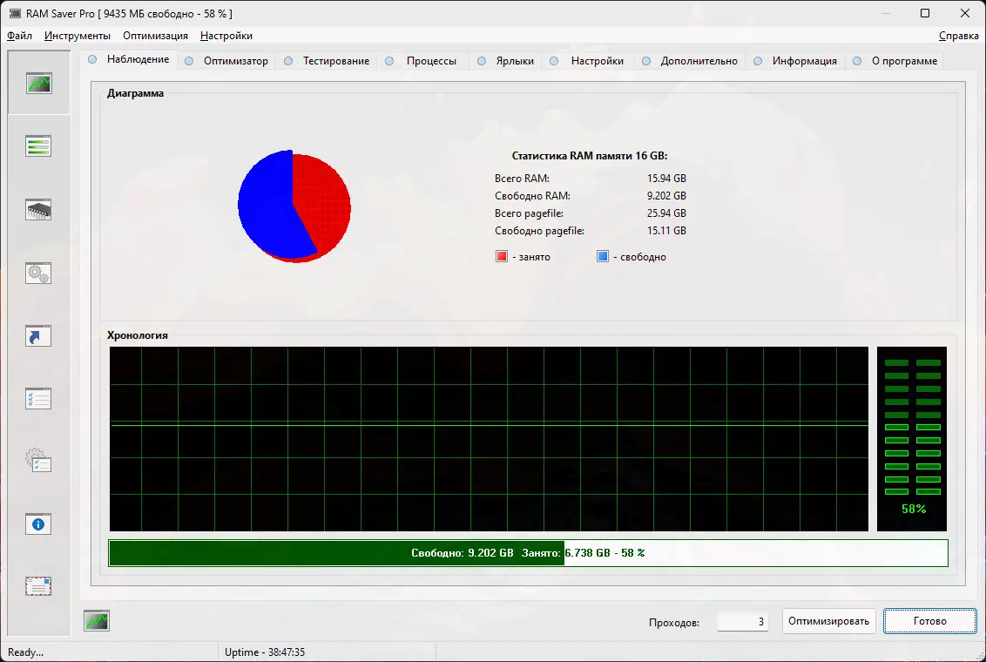Select the Информация radio tab
The width and height of the screenshot is (986, 662).
795,61
